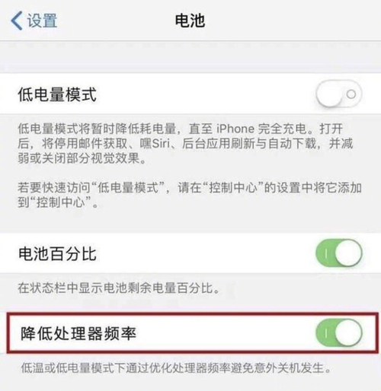The image size is (381, 391).
Task: Click the on-state line mark in 电池百分比 switch
Action: (326, 253)
